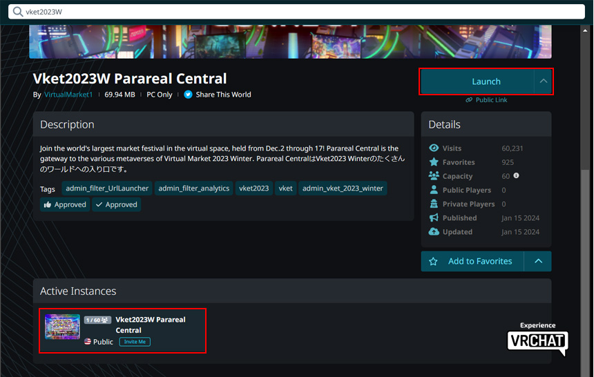Click the checkmark Approved tag

pos(116,205)
